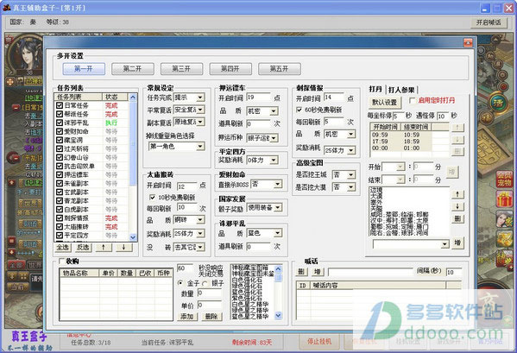Enable 启用定时打丹 checkbox
Image resolution: width=517 pixels, height=353 pixels.
(412, 100)
